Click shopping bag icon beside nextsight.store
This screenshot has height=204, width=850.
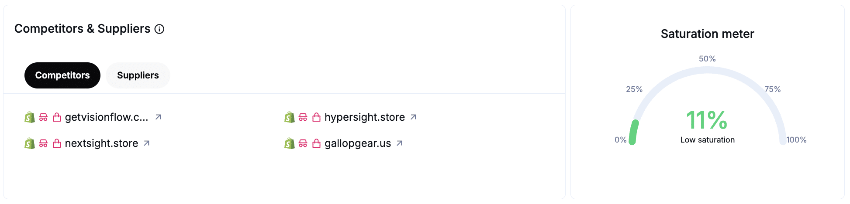tap(57, 143)
